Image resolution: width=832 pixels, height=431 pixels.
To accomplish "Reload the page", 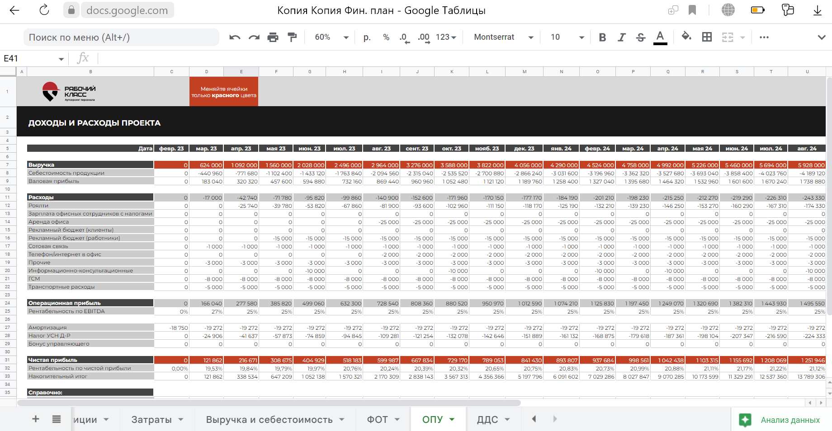I will click(x=44, y=10).
